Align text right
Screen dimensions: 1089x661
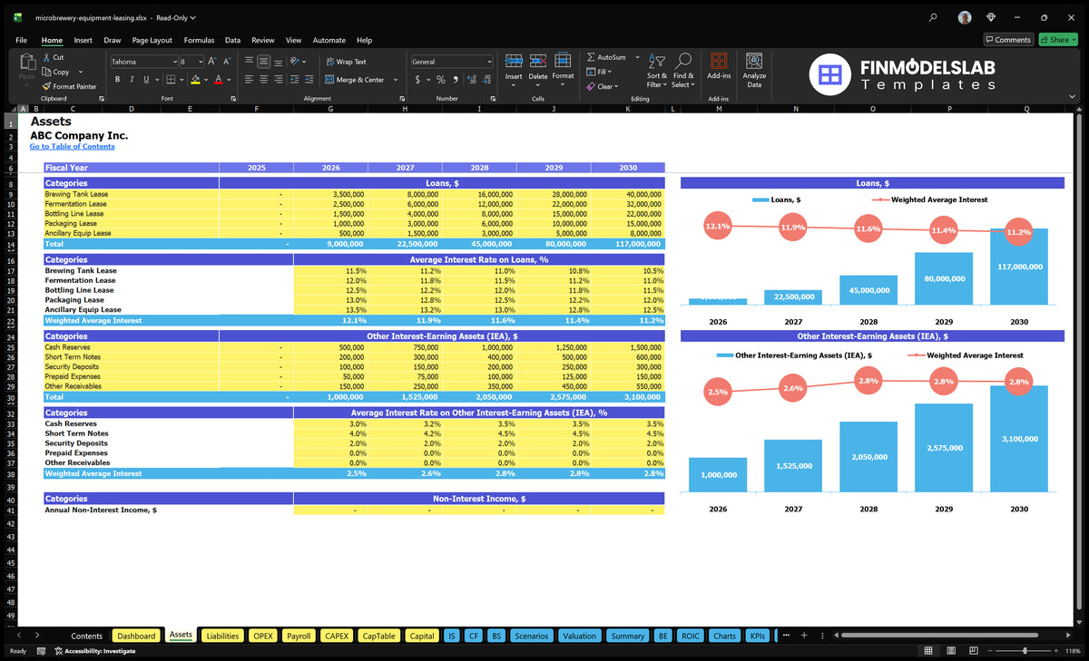pos(278,80)
